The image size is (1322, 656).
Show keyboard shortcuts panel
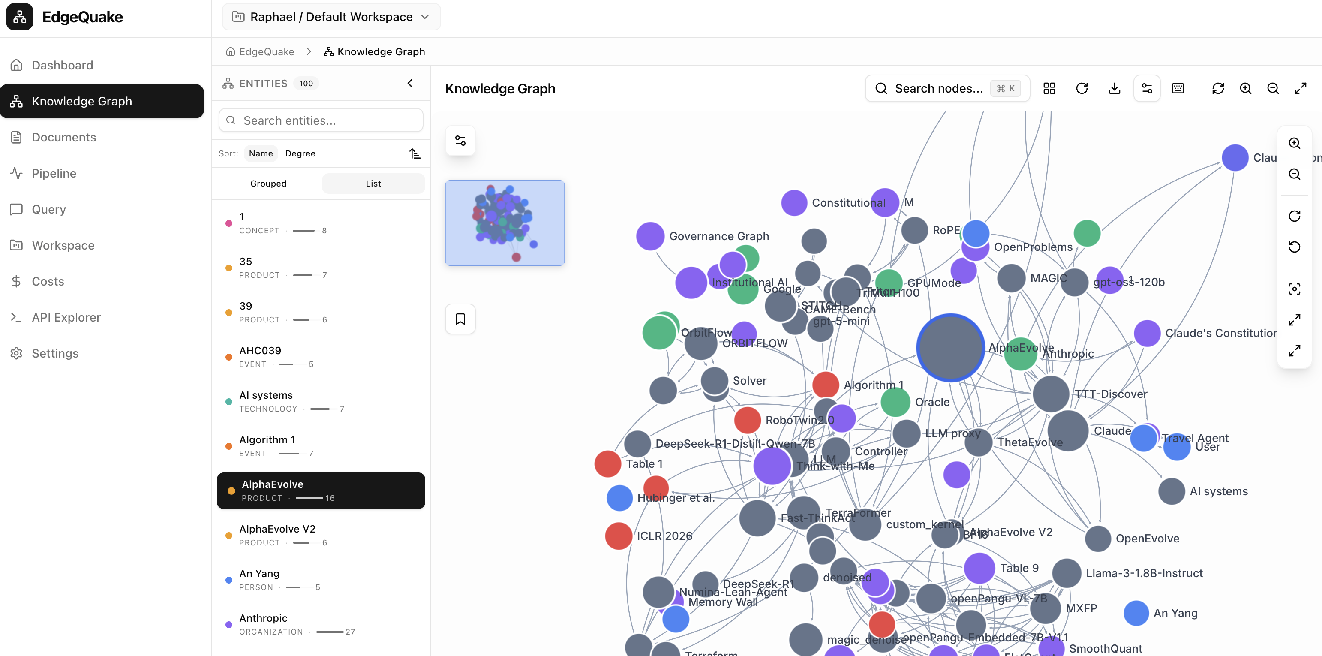coord(1178,88)
